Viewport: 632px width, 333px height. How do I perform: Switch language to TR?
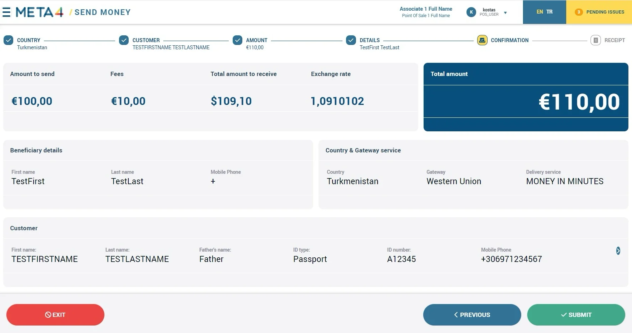coord(549,12)
